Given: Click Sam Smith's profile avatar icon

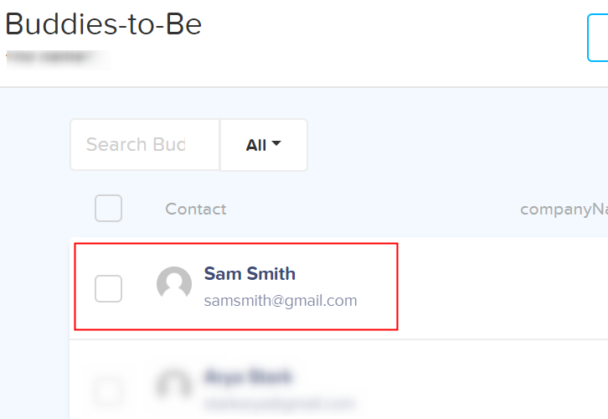Looking at the screenshot, I should [x=174, y=285].
